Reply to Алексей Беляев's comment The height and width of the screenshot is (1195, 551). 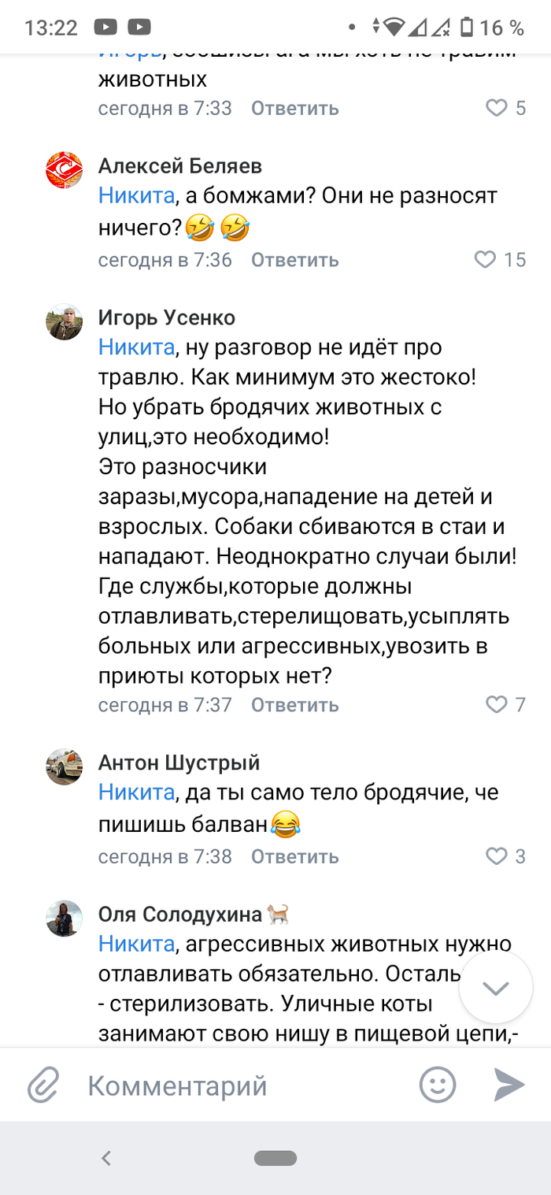click(295, 260)
